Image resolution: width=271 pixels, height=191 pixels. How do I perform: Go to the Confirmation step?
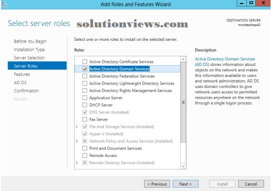[x=27, y=91]
